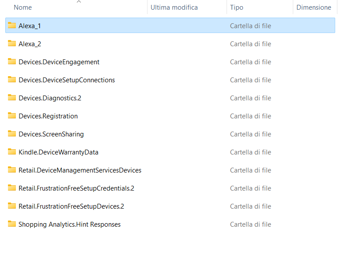This screenshot has width=348, height=261.
Task: Click the Kindle.DeviceWarrantyData folder icon
Action: [12, 151]
